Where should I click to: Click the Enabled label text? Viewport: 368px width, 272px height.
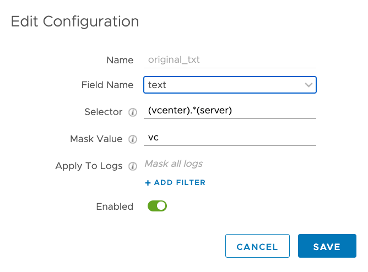coord(115,207)
